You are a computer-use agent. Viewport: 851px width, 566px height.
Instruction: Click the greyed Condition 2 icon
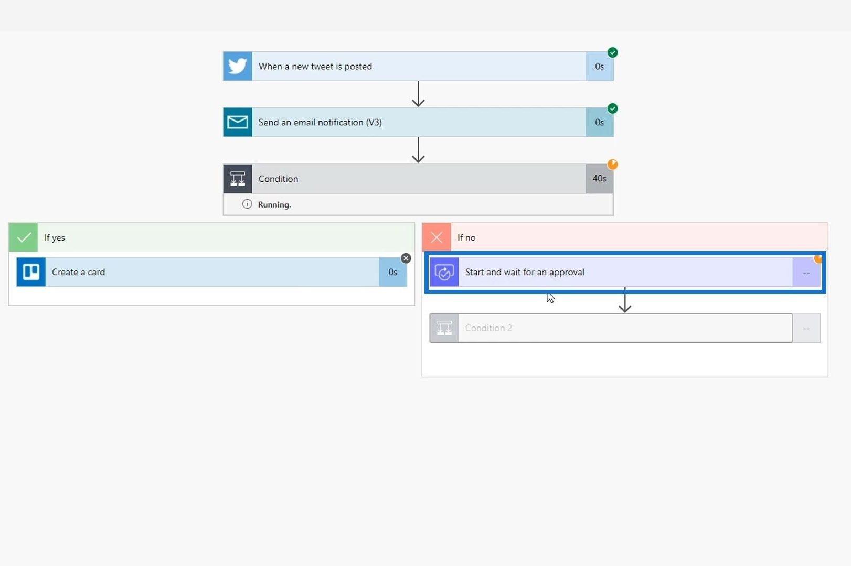pos(444,328)
